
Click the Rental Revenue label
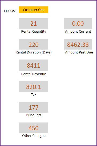click(x=34, y=74)
